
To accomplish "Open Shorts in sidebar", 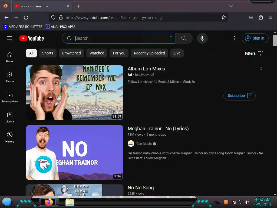I will (x=10, y=77).
